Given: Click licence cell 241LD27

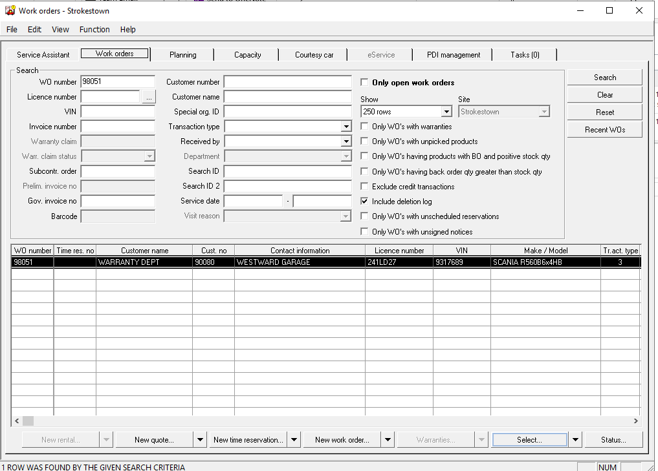Looking at the screenshot, I should click(399, 262).
